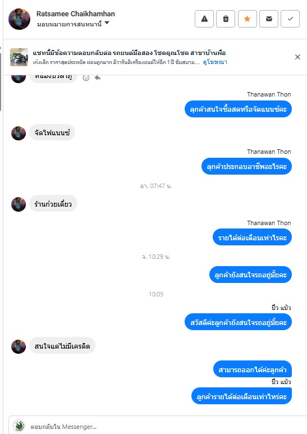Click sender avatar beside ร้านก๋วยเตี๋ยว message
This screenshot has height=434, width=307.
(19, 204)
